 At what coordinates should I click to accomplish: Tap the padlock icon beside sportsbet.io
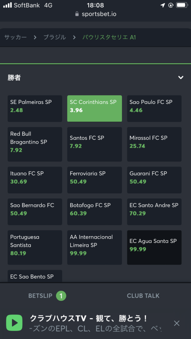tap(77, 14)
